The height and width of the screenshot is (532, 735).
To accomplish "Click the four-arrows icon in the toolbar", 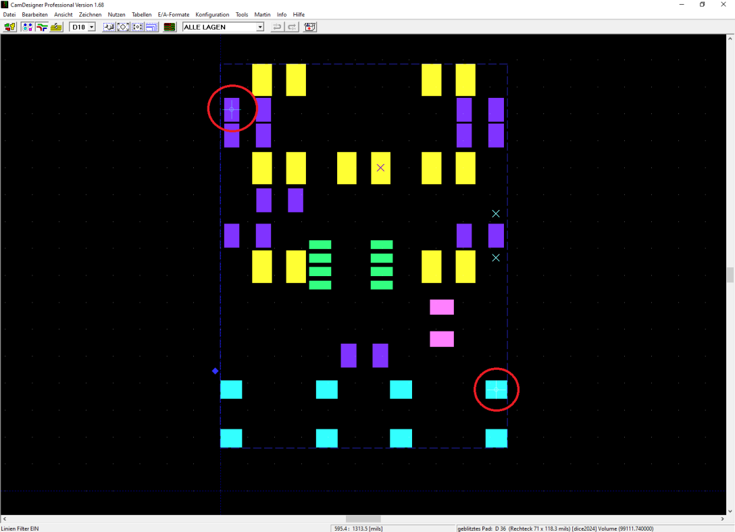I will (x=137, y=27).
